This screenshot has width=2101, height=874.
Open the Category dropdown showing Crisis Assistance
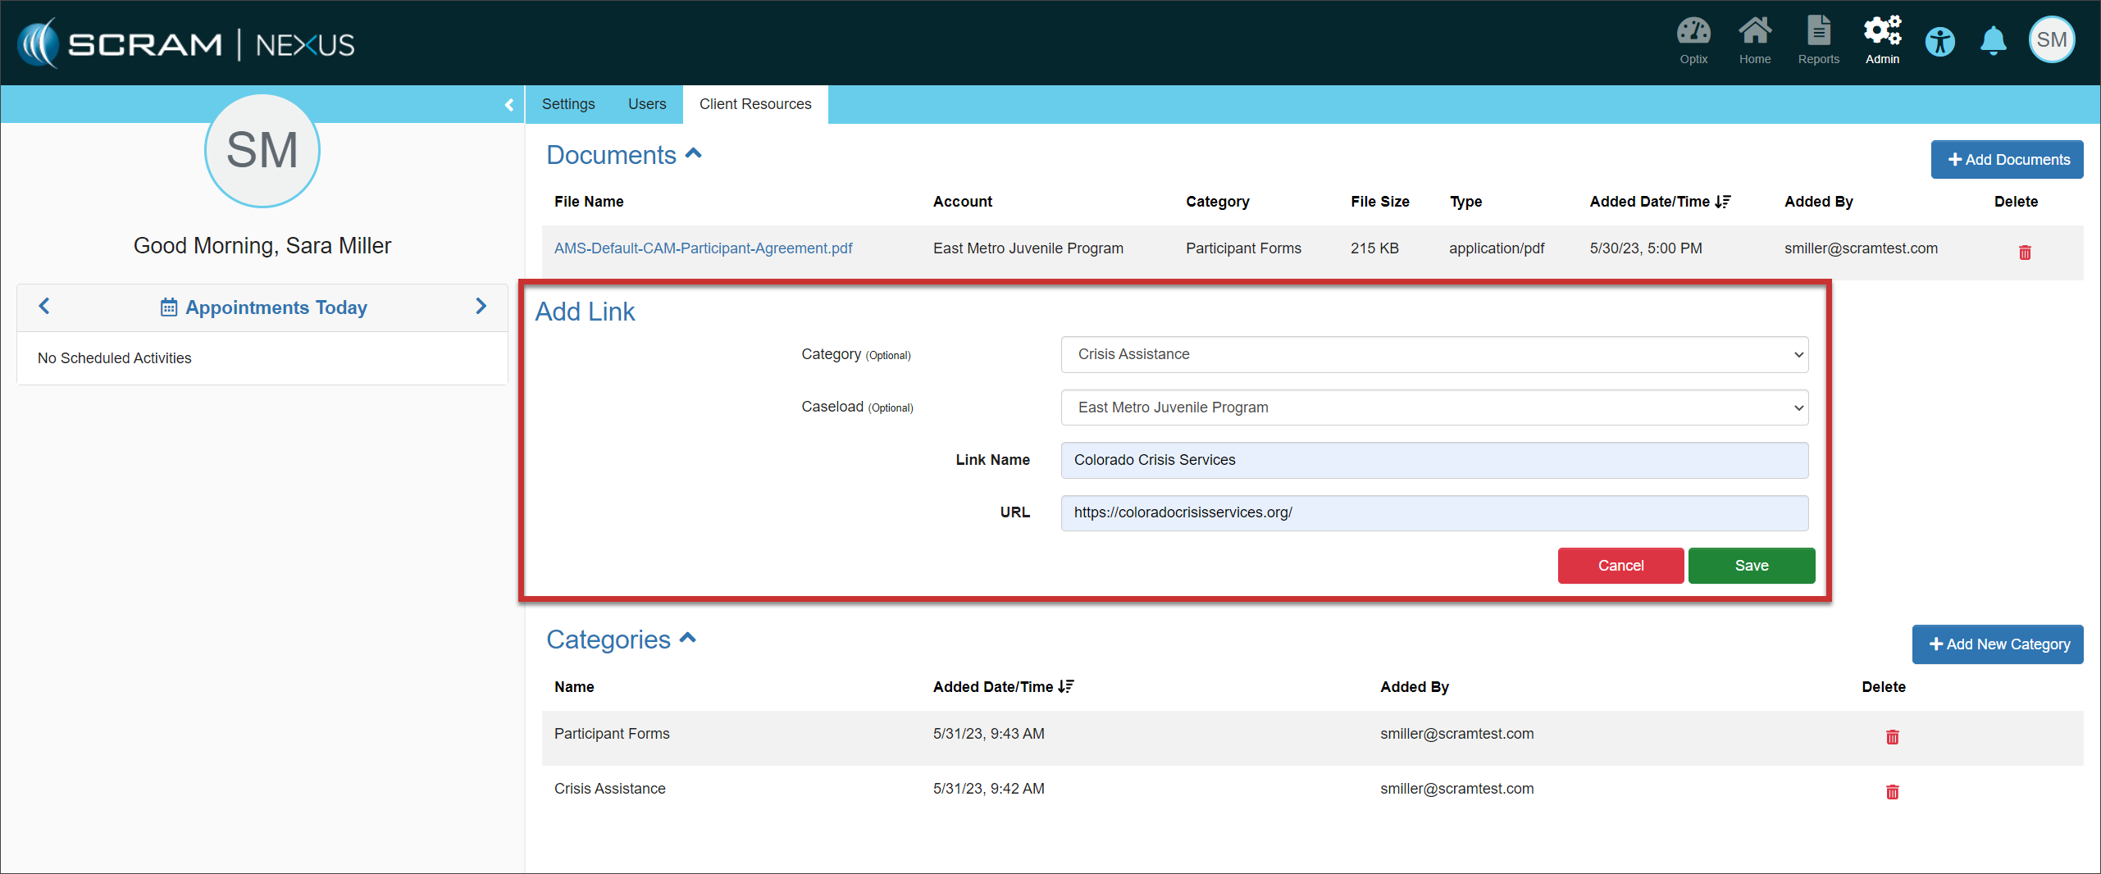pyautogui.click(x=1433, y=354)
